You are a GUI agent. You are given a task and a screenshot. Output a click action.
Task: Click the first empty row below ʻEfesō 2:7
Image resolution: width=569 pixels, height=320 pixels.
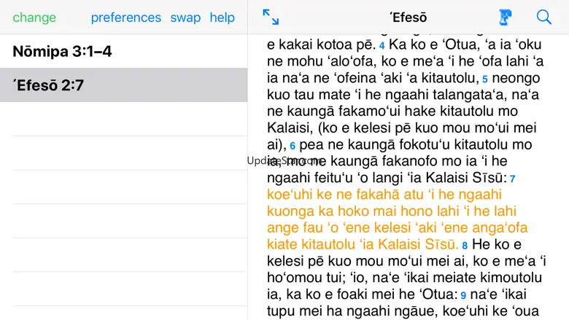123,119
